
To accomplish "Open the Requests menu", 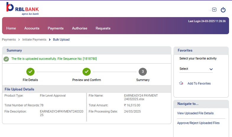I will [x=103, y=28].
